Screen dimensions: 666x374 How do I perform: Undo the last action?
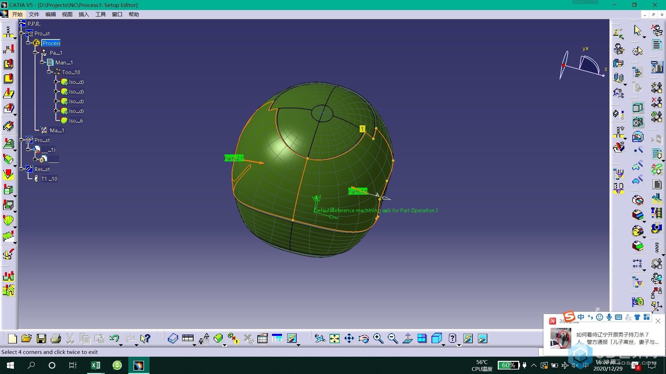pos(114,338)
